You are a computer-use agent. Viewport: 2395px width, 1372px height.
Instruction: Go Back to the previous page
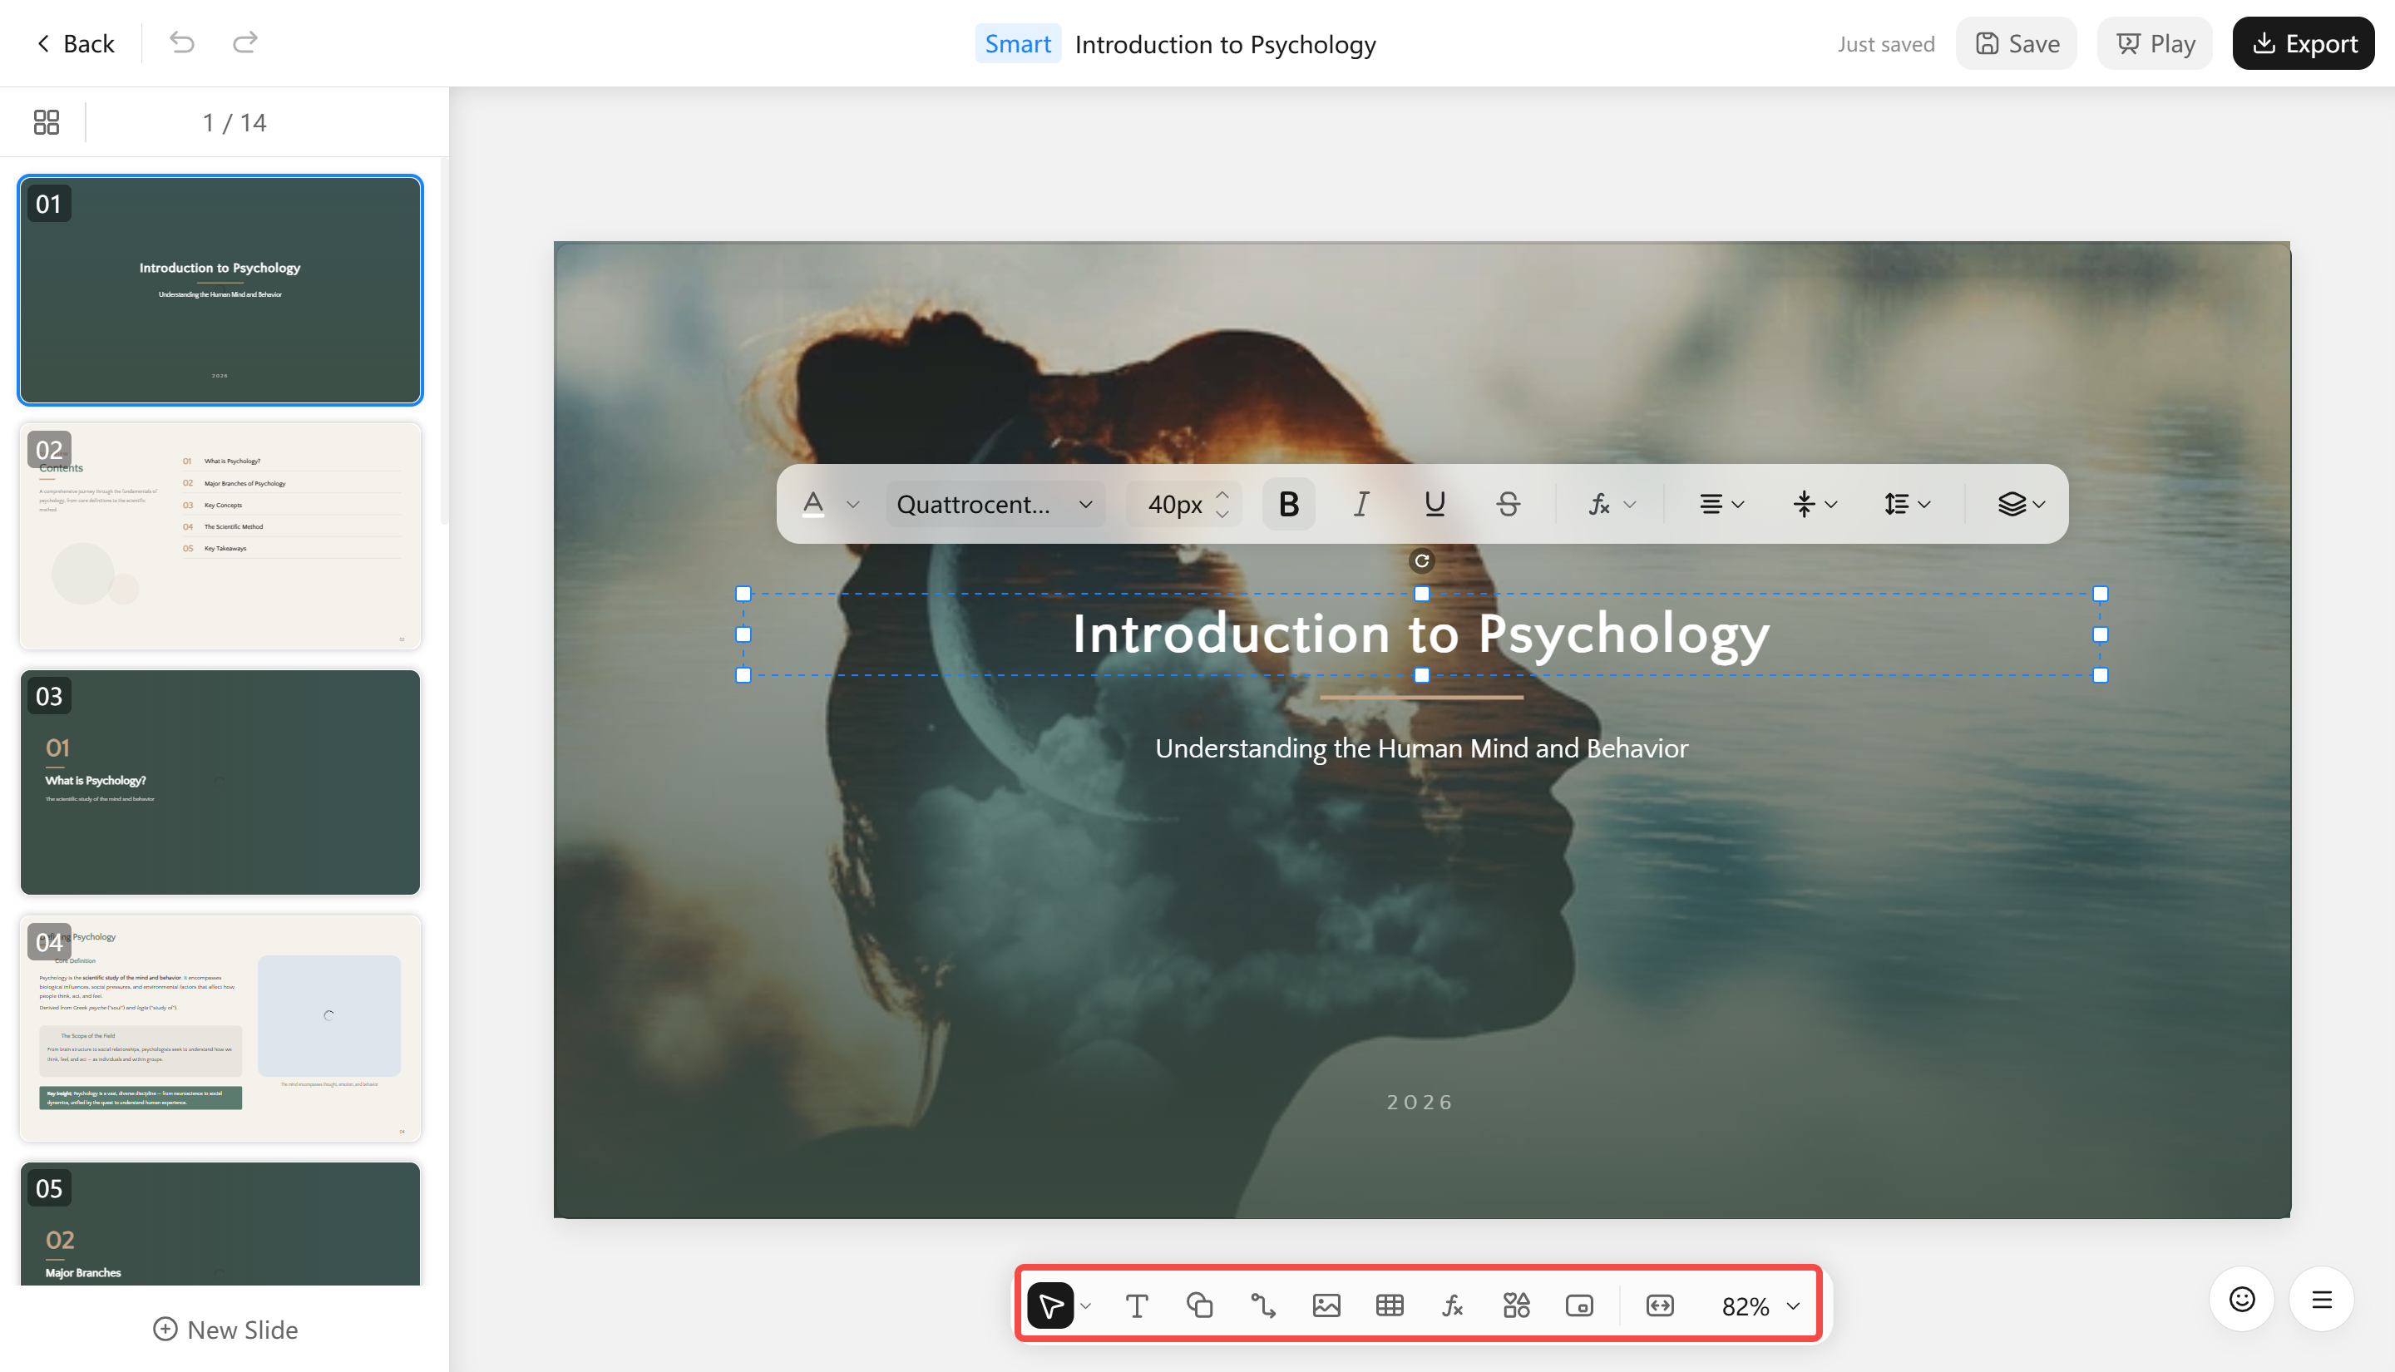point(76,43)
